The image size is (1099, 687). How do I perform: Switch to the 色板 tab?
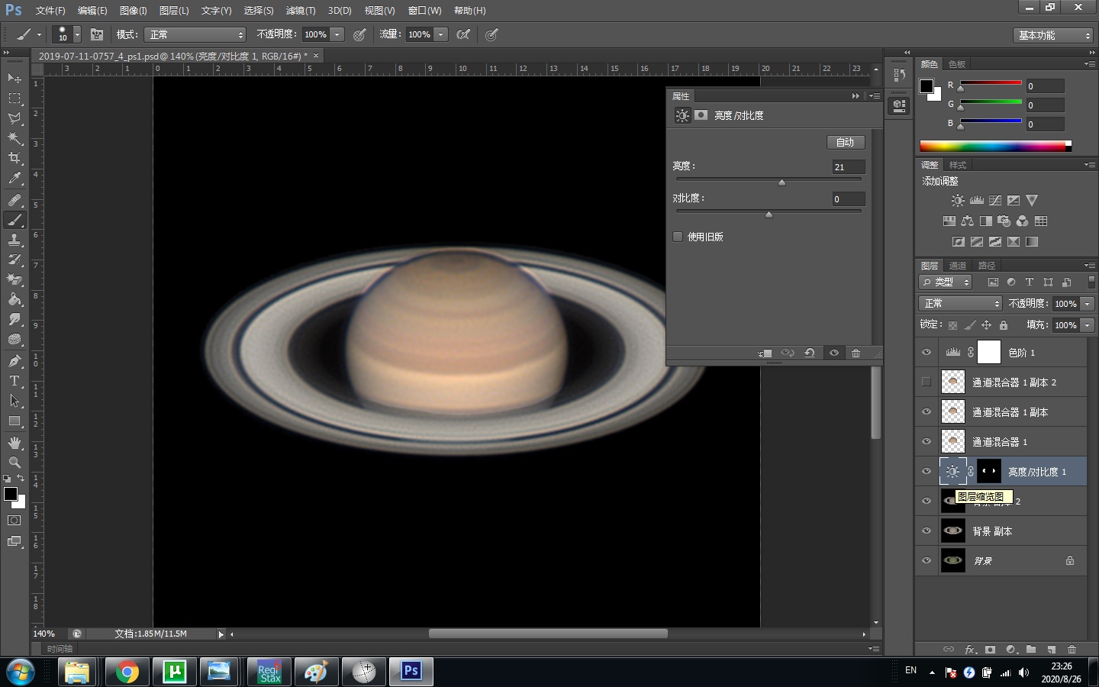click(957, 64)
